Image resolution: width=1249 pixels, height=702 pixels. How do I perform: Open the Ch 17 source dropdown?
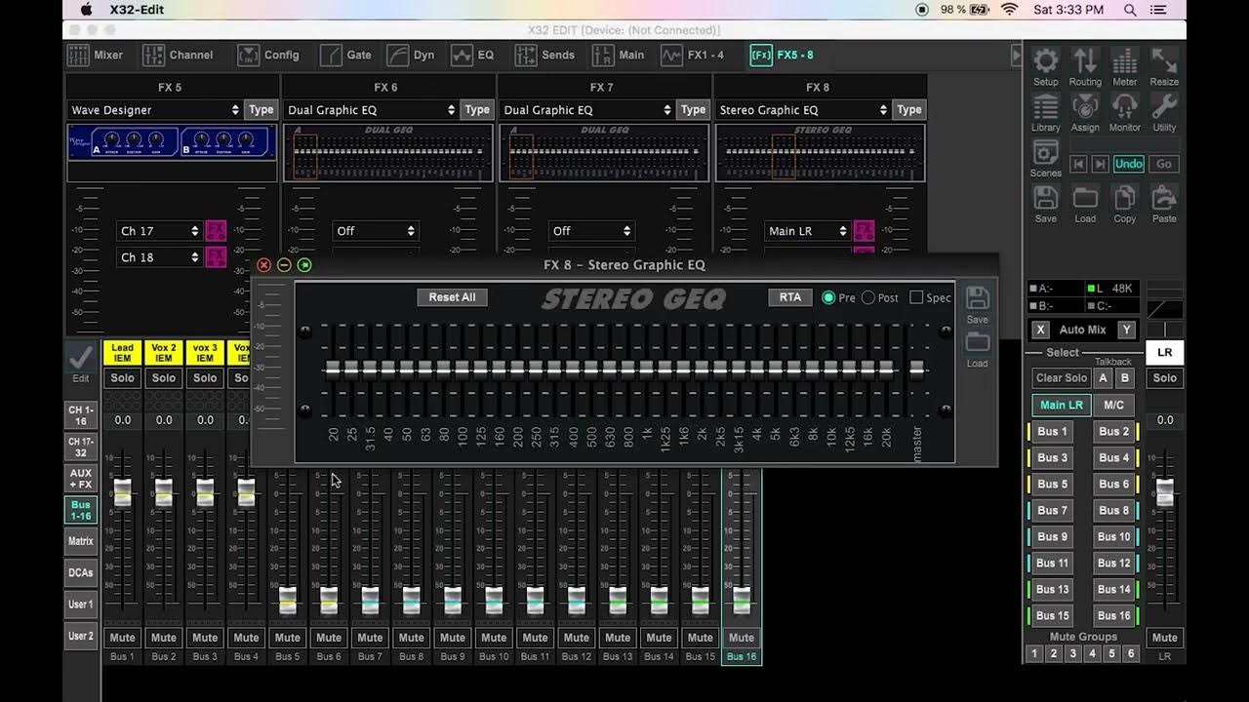(x=159, y=231)
